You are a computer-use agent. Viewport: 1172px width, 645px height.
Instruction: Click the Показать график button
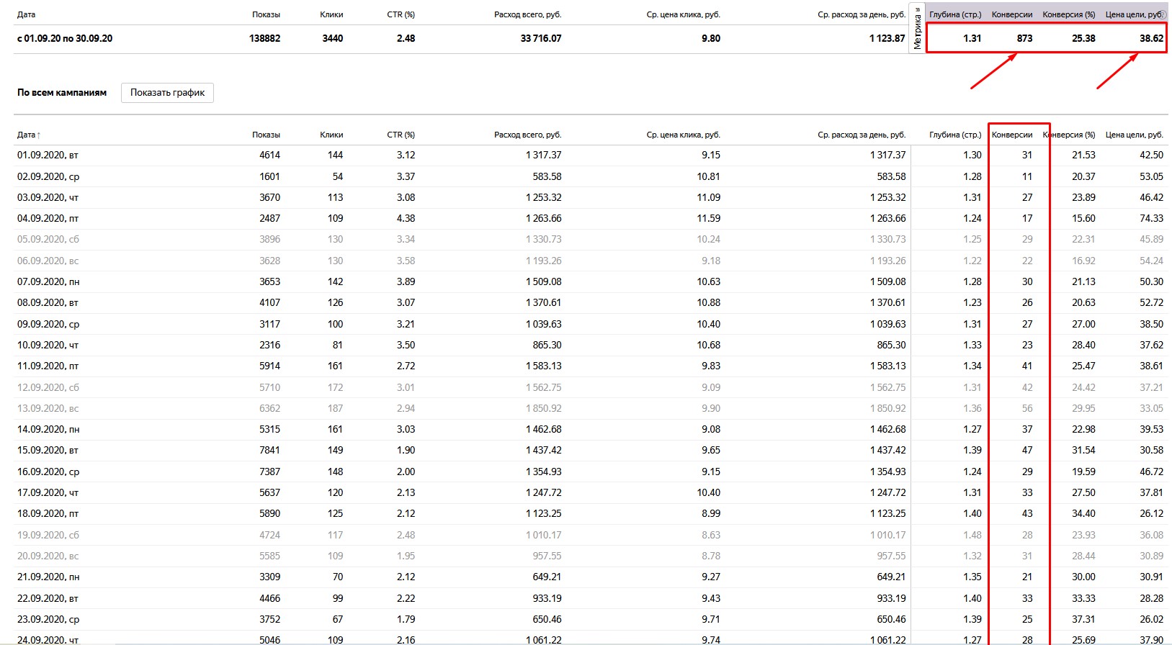[167, 92]
